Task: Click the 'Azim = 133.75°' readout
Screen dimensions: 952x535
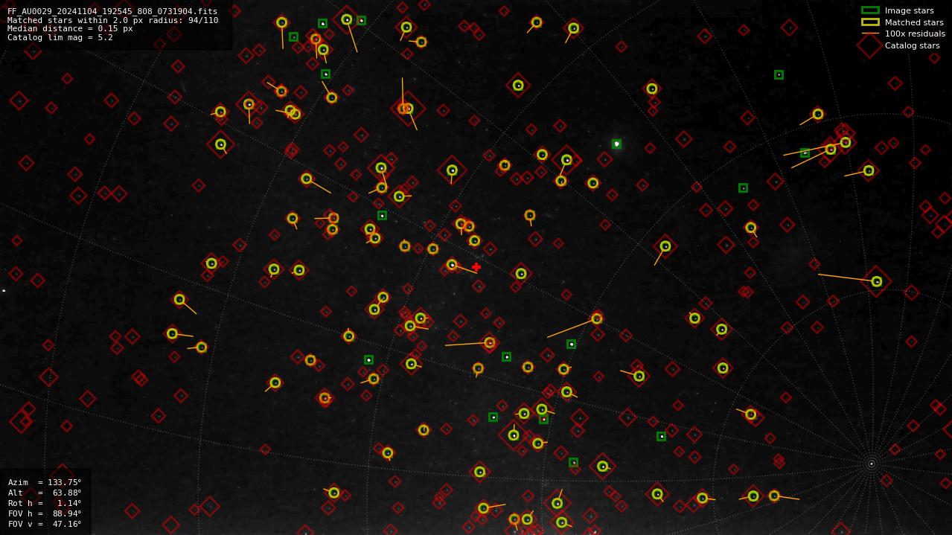Action: click(x=45, y=482)
